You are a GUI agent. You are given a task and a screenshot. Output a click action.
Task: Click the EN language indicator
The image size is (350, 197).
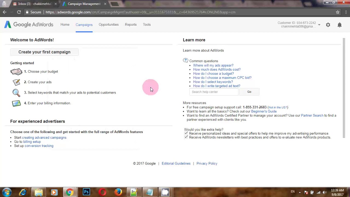tap(293, 192)
